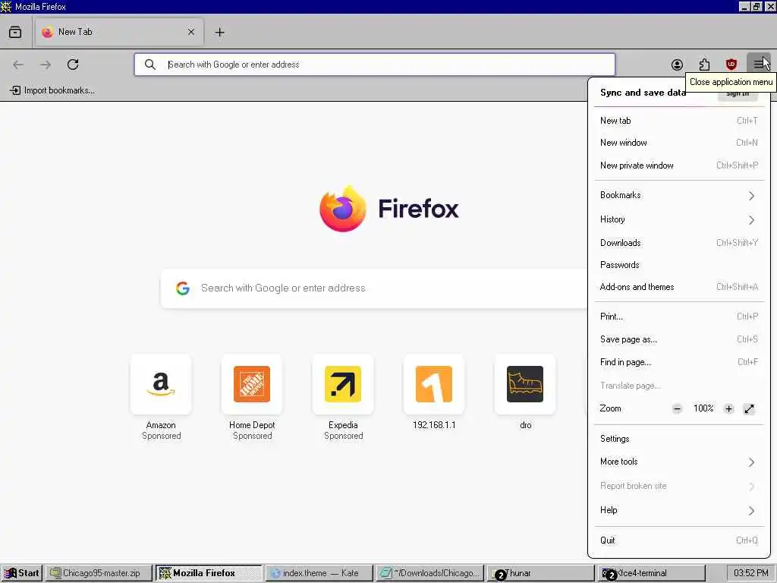This screenshot has width=777, height=583.
Task: Choose Quit in the menu
Action: pos(679,540)
